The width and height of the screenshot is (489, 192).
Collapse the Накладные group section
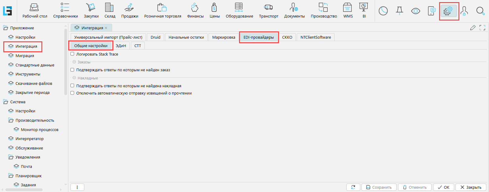(74, 78)
